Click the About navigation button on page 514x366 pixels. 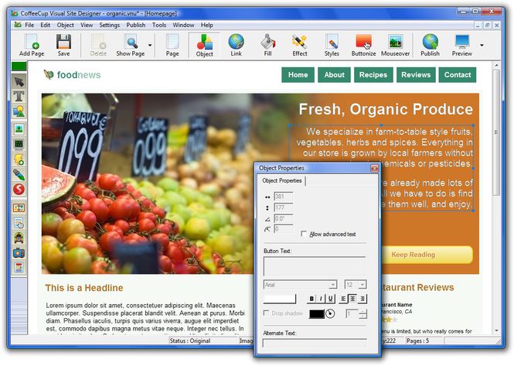click(x=334, y=75)
